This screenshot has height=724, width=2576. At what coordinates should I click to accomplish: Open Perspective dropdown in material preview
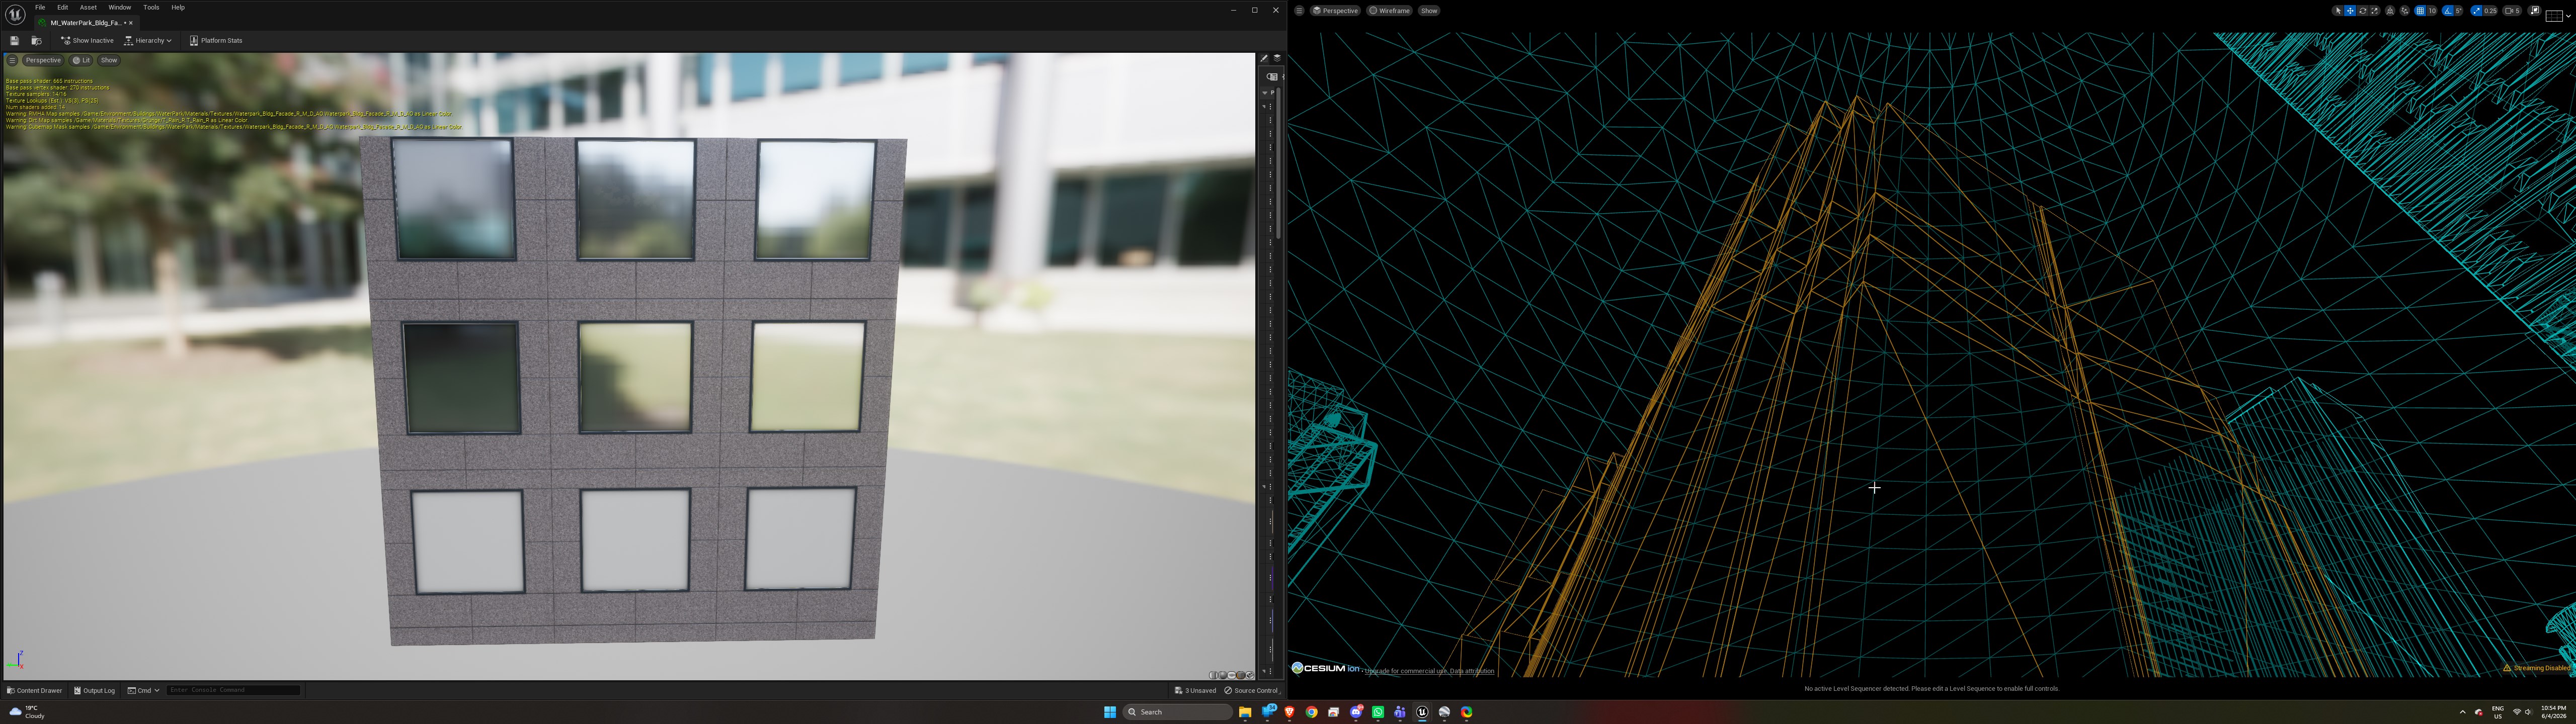pyautogui.click(x=43, y=60)
